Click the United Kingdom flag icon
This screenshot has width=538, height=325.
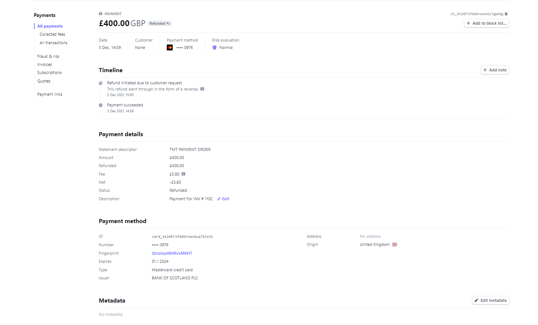pyautogui.click(x=394, y=245)
